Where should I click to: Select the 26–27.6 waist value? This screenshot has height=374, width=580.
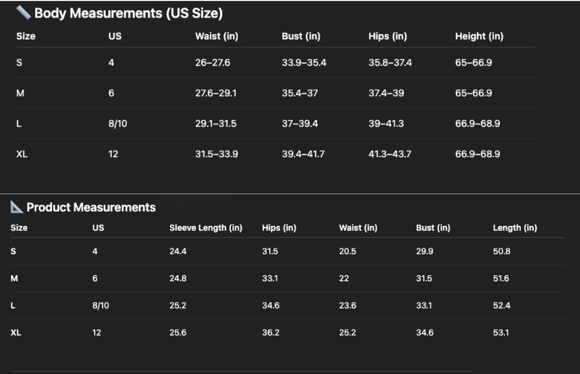point(213,63)
